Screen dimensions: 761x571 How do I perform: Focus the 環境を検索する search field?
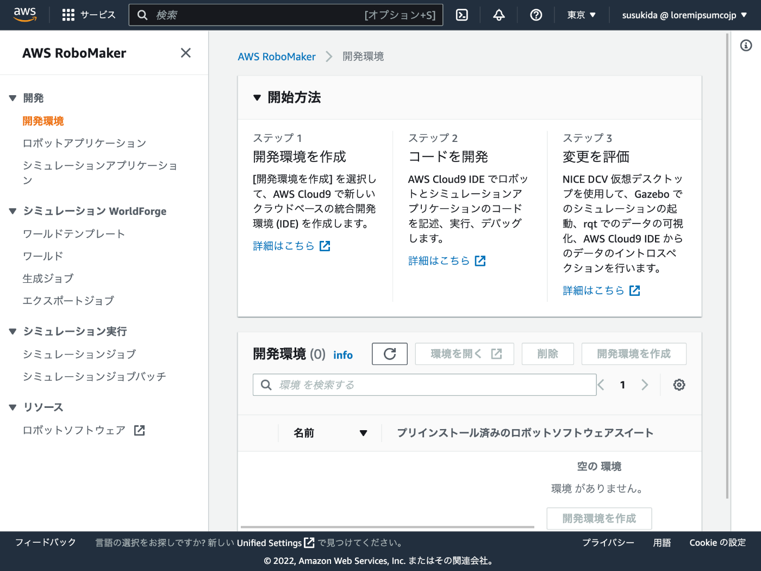(425, 385)
